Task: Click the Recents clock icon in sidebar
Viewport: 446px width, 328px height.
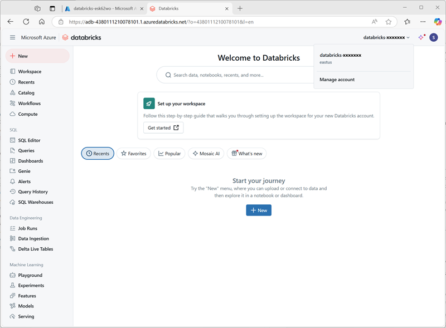Action: tap(12, 82)
